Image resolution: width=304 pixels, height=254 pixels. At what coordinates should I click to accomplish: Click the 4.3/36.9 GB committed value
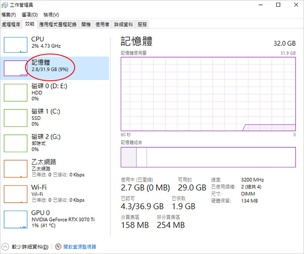[142, 206]
